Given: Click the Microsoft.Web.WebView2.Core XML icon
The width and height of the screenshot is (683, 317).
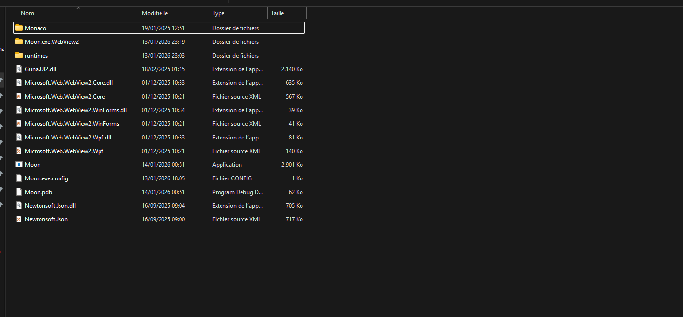Looking at the screenshot, I should [x=19, y=96].
